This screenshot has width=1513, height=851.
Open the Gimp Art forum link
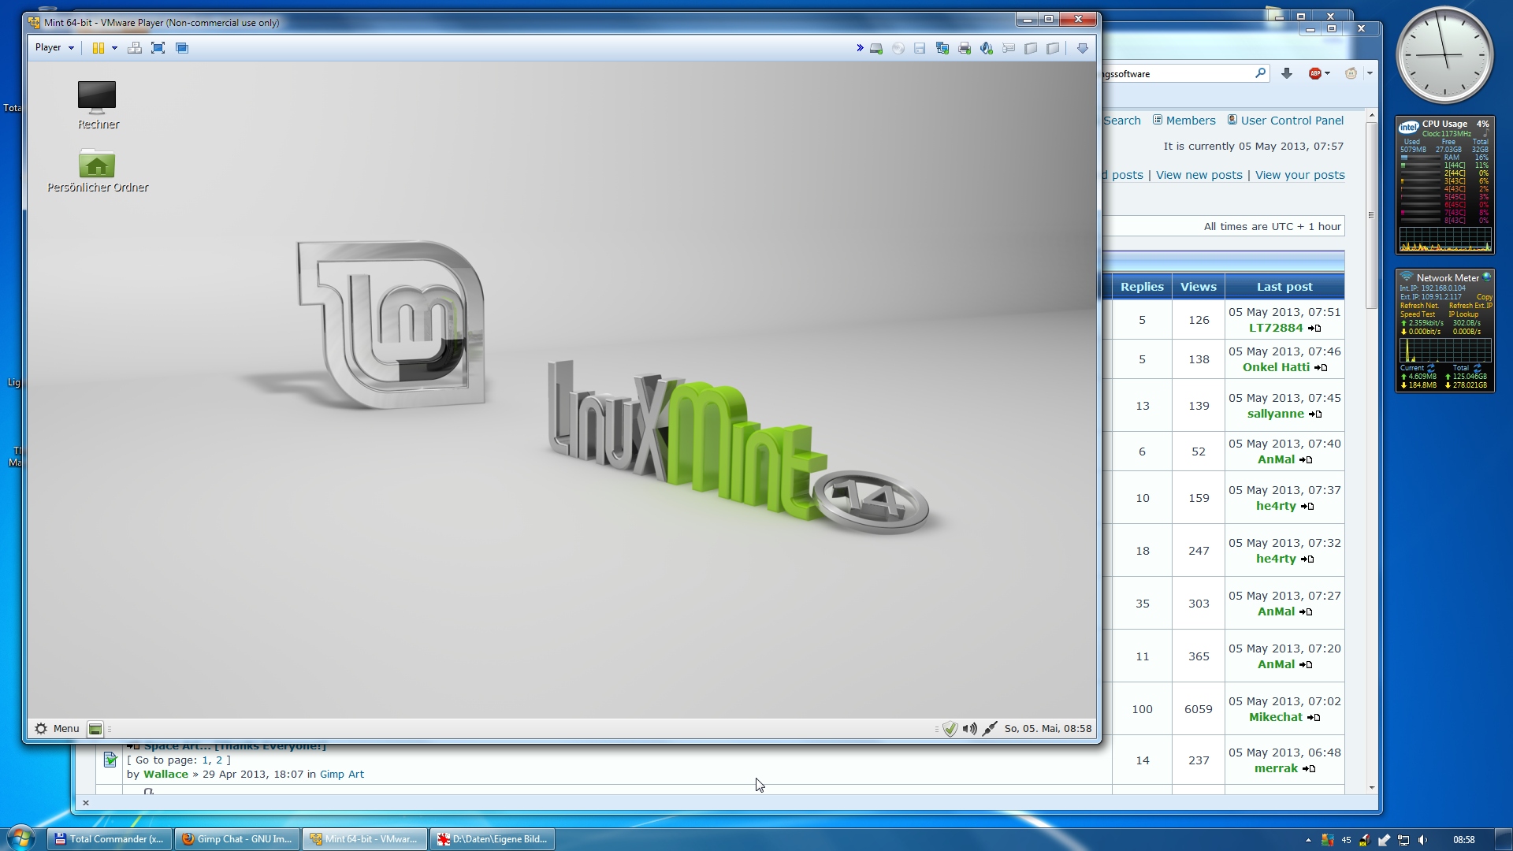[x=342, y=775]
